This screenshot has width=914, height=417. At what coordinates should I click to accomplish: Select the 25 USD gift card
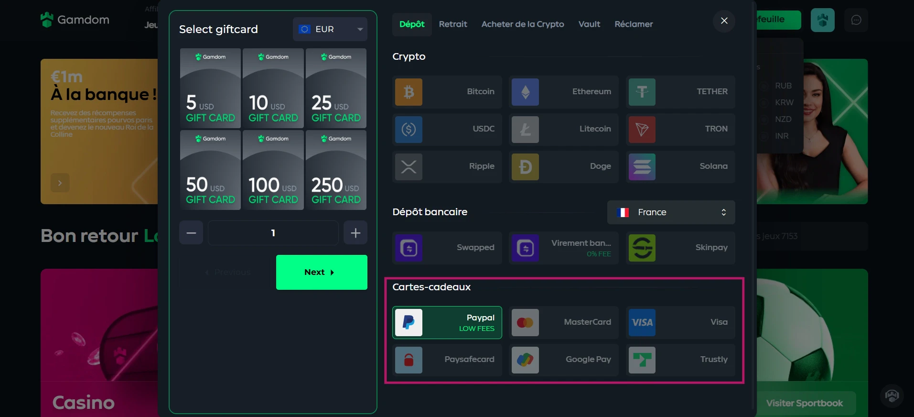pyautogui.click(x=336, y=88)
